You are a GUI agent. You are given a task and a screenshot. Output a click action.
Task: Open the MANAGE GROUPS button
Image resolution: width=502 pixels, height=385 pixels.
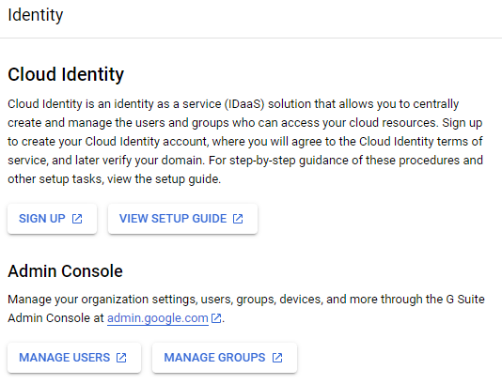tap(225, 358)
